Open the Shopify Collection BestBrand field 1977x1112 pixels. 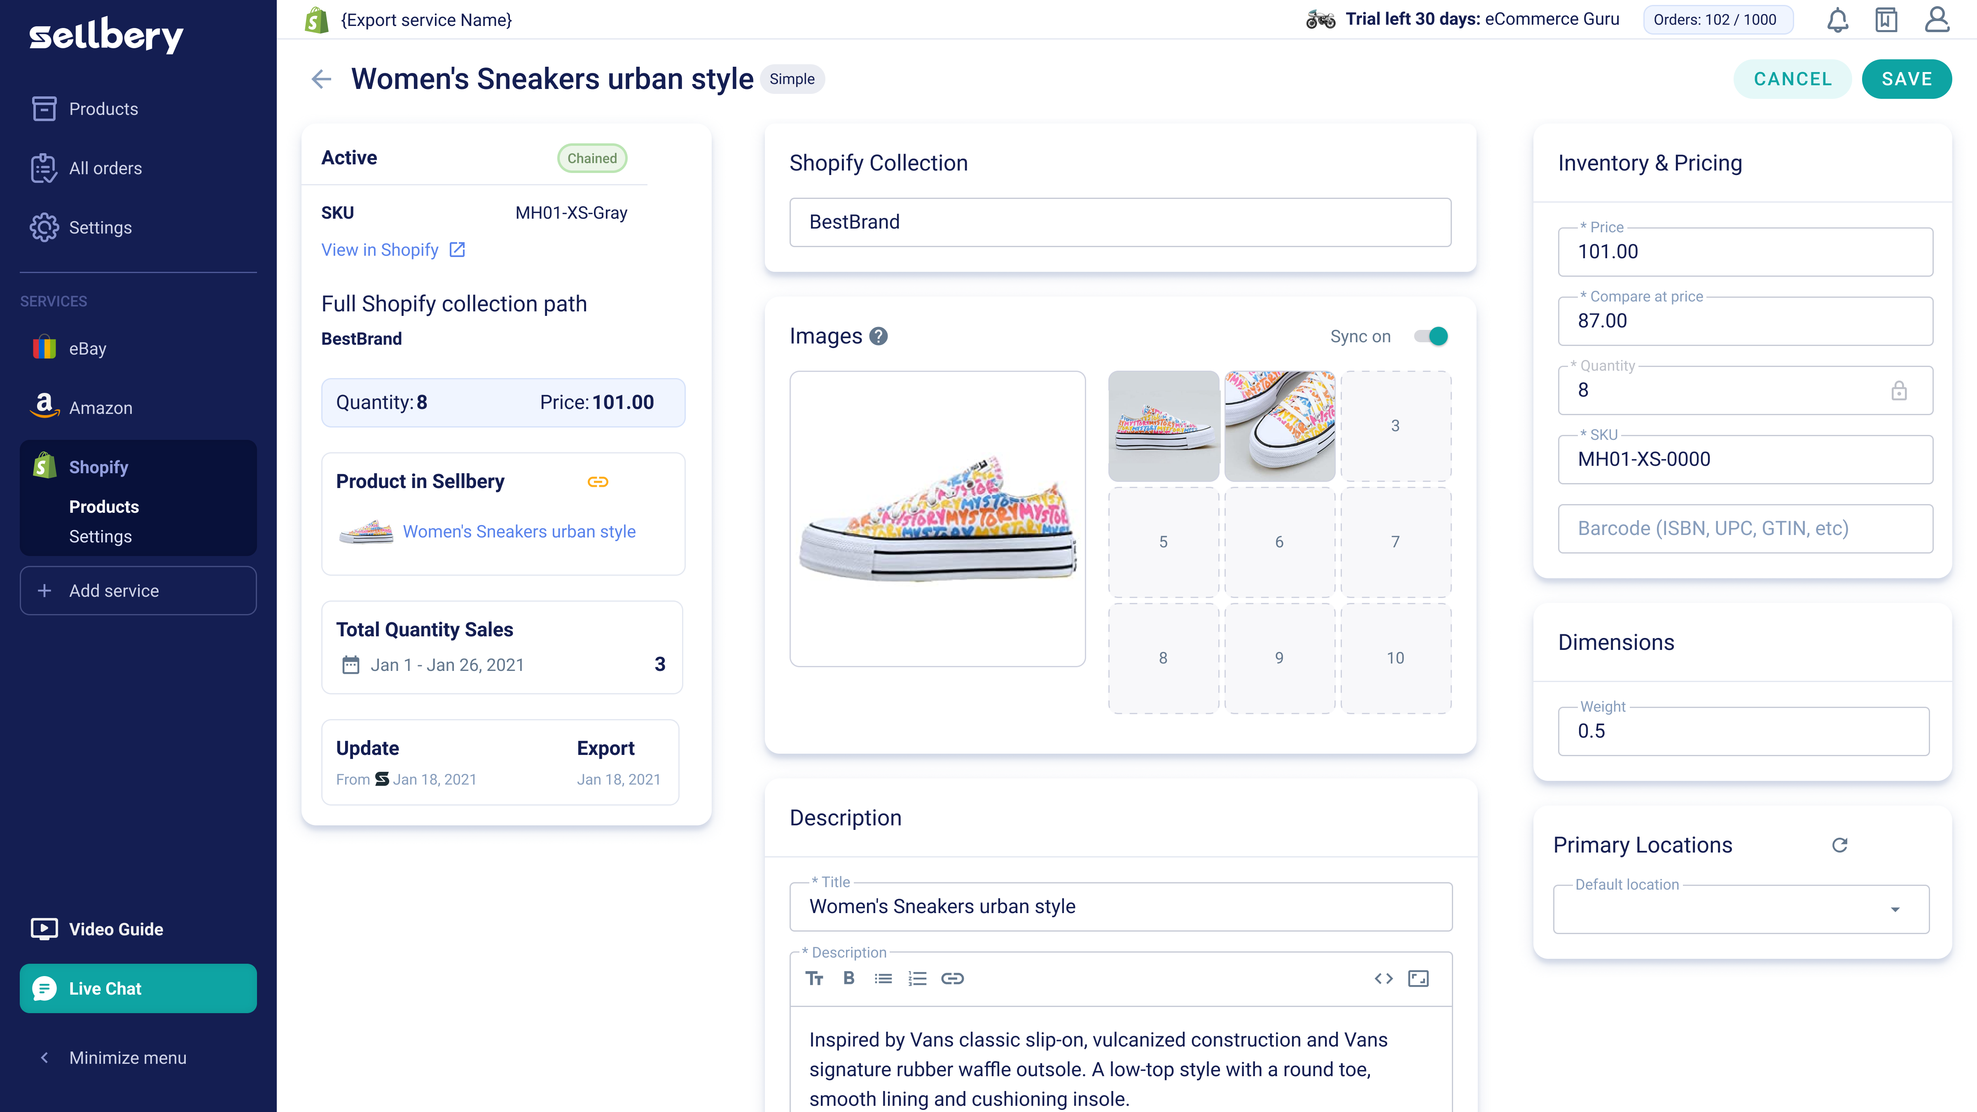click(1120, 222)
